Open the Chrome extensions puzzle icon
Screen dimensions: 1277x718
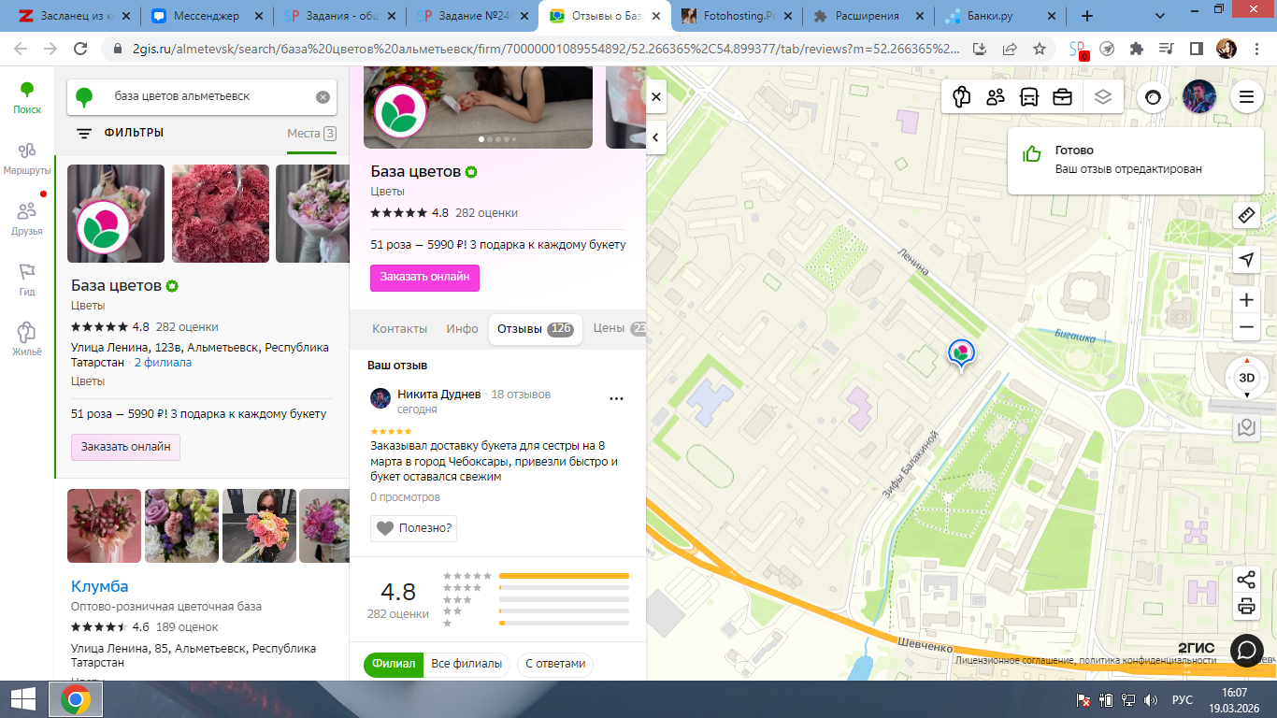coord(1137,49)
